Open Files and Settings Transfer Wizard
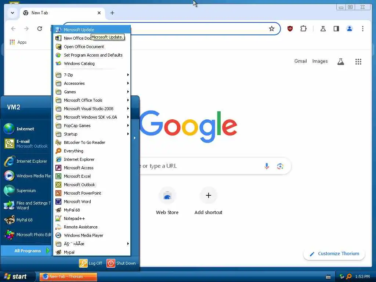Image resolution: width=376 pixels, height=282 pixels. (x=26, y=205)
